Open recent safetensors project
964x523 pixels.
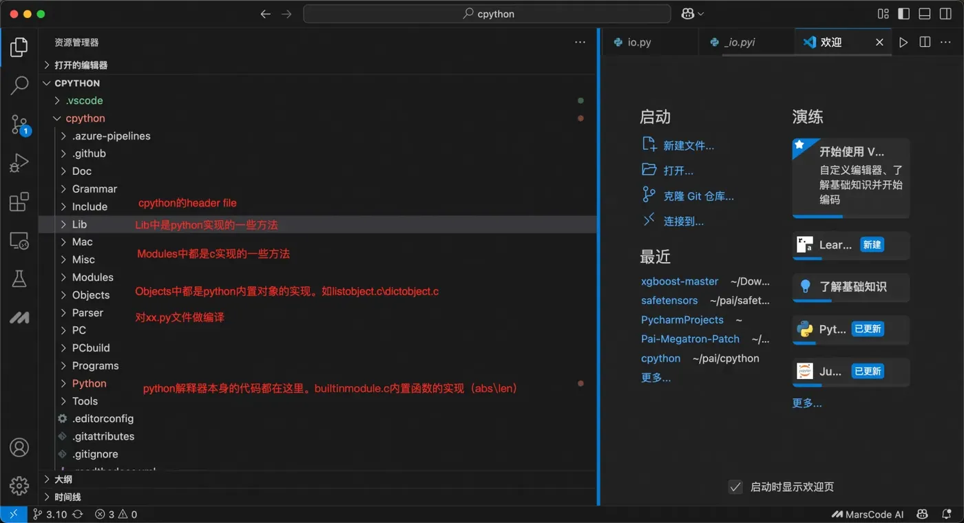point(669,301)
